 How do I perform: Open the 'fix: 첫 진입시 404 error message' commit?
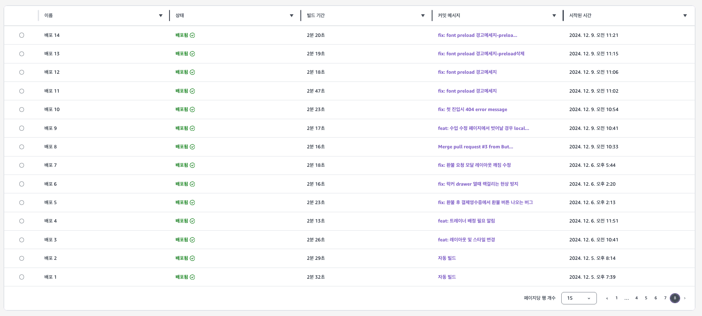click(472, 109)
